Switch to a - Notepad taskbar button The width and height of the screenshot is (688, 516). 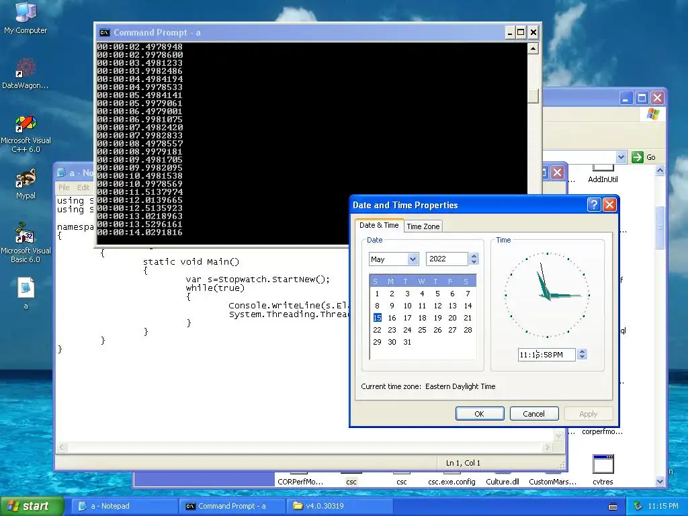(124, 506)
